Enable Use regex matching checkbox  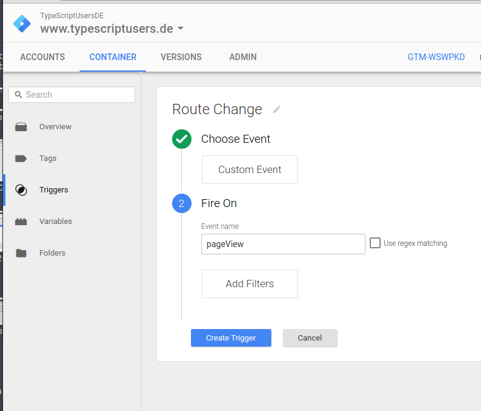(375, 243)
